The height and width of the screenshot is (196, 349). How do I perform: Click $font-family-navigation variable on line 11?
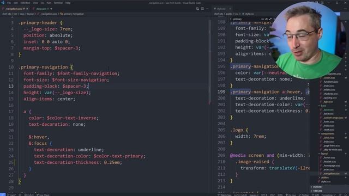(x=87, y=73)
